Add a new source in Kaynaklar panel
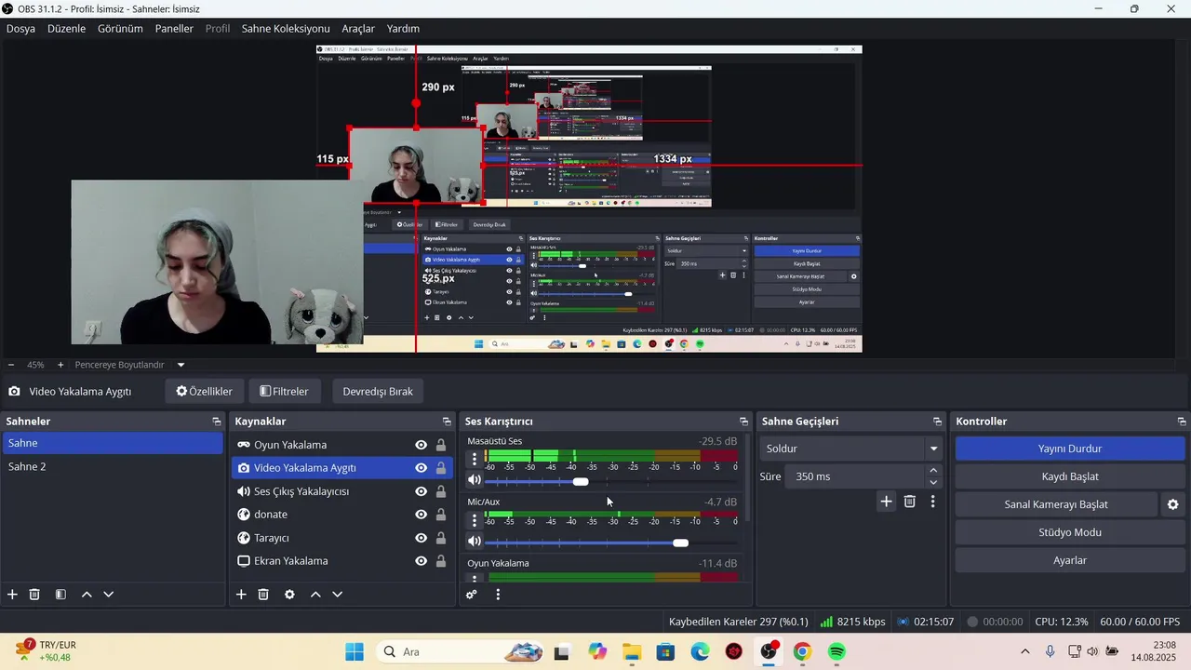1191x670 pixels. tap(241, 594)
